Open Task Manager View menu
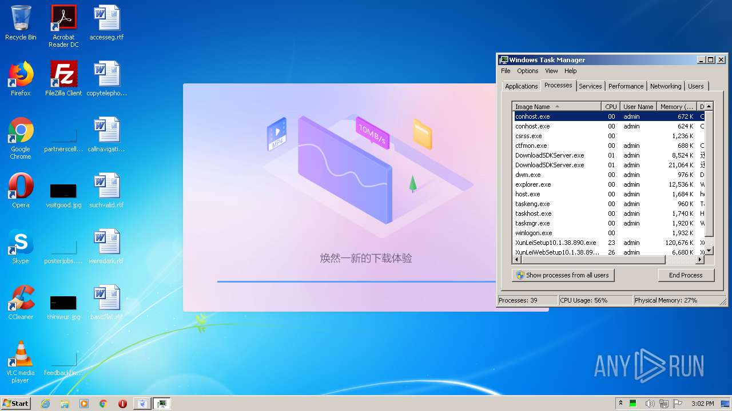 [551, 71]
